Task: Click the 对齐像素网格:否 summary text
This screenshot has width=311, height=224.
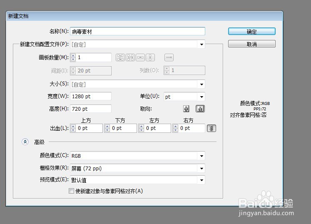Action: 248,115
